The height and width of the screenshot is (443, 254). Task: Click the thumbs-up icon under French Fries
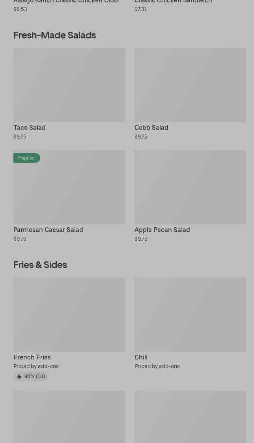point(19,376)
